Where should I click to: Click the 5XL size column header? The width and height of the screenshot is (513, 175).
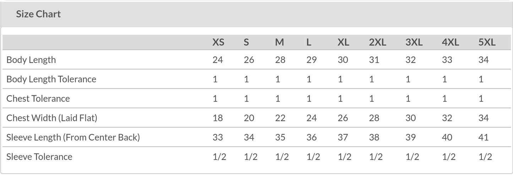(x=487, y=42)
